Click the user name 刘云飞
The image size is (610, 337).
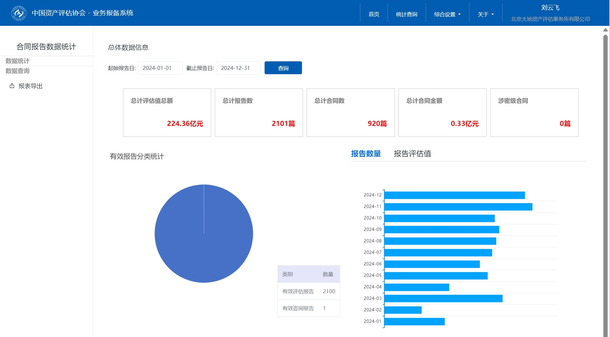pyautogui.click(x=550, y=8)
